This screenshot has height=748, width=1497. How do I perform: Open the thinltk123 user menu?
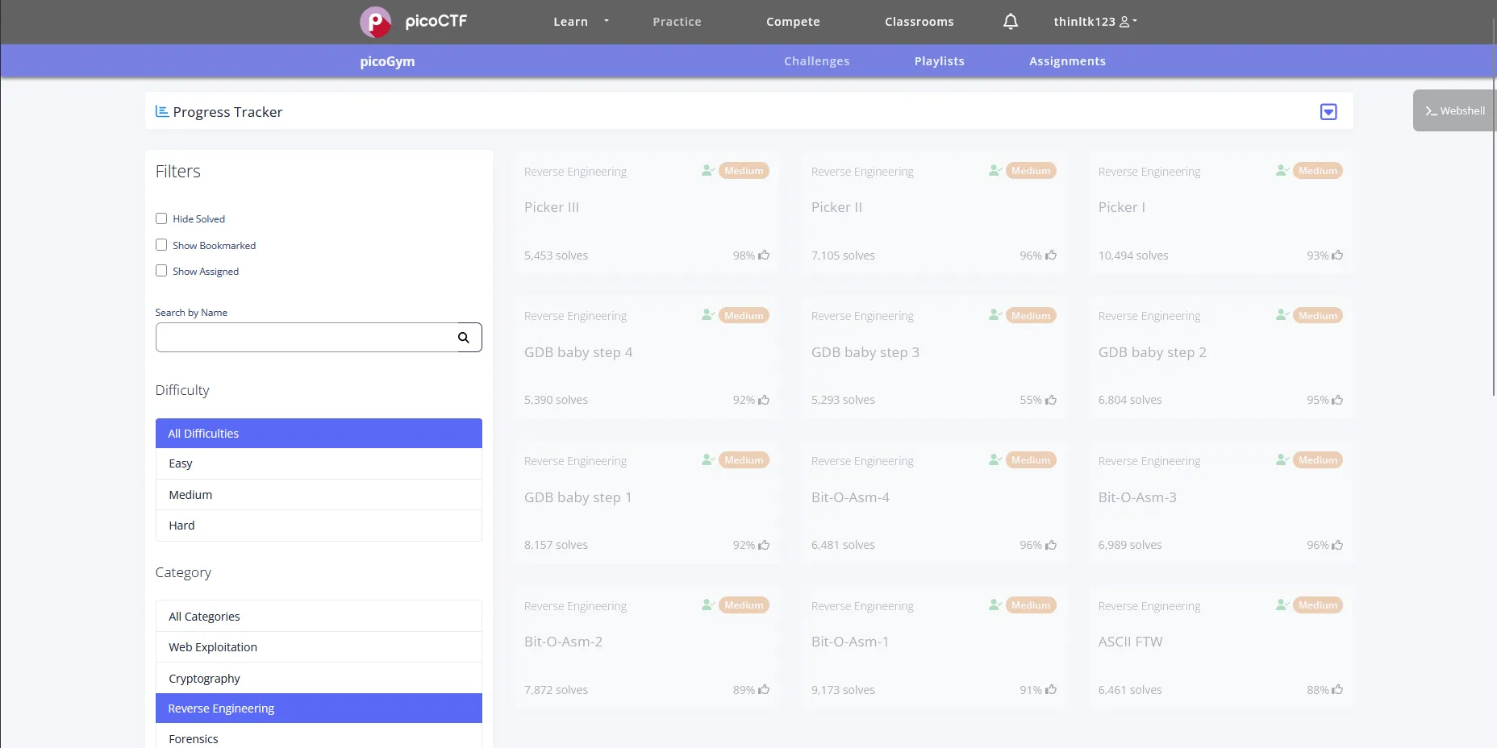[1095, 22]
